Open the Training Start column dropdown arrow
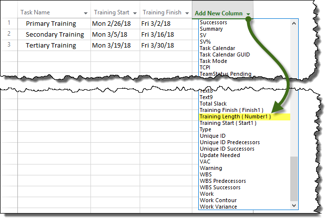This screenshot has height=218, width=330. (135, 13)
